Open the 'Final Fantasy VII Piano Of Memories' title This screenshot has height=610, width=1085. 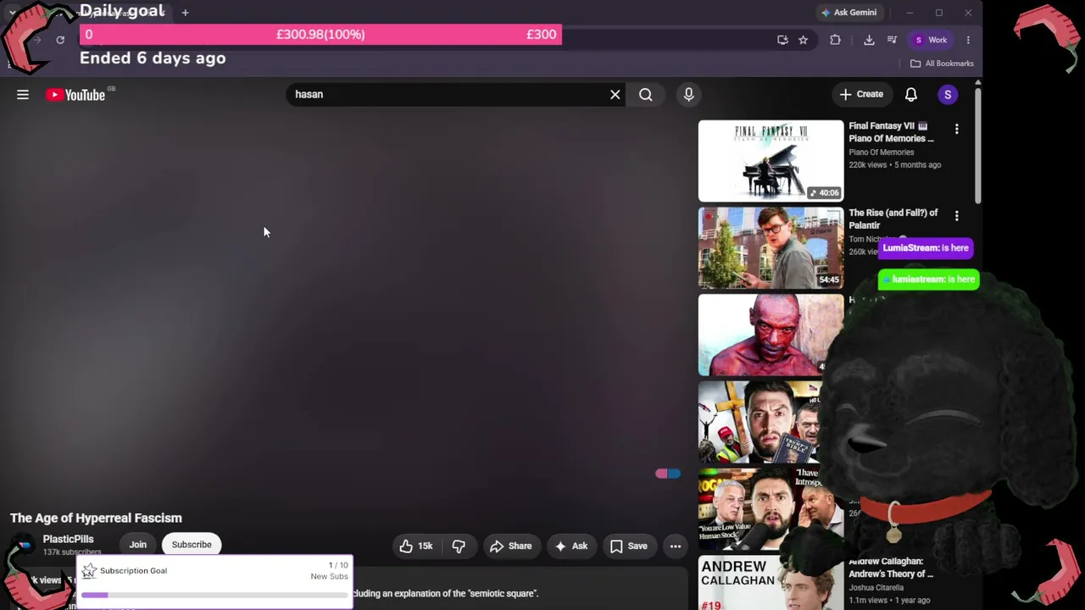click(892, 132)
